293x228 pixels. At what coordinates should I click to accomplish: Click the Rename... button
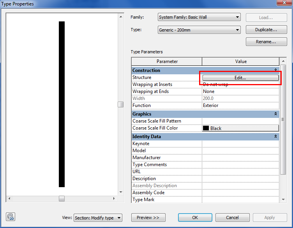click(266, 42)
